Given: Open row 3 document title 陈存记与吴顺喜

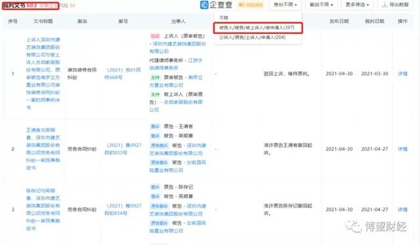Looking at the screenshot, I should pos(43,210).
